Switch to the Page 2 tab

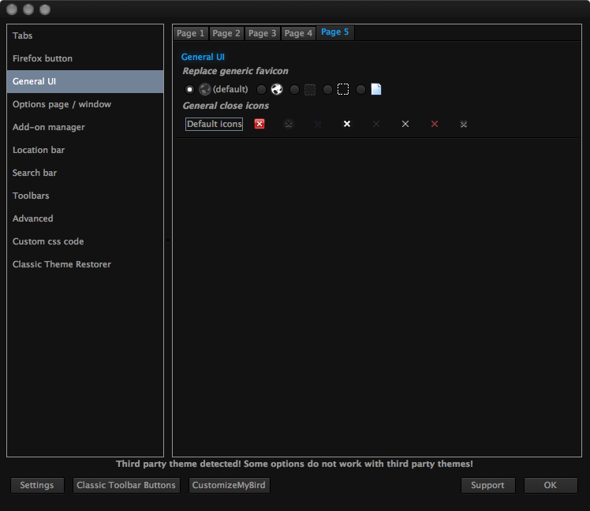[x=226, y=33]
